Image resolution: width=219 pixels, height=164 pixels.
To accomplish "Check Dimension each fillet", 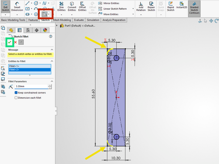I will pos(16,98).
